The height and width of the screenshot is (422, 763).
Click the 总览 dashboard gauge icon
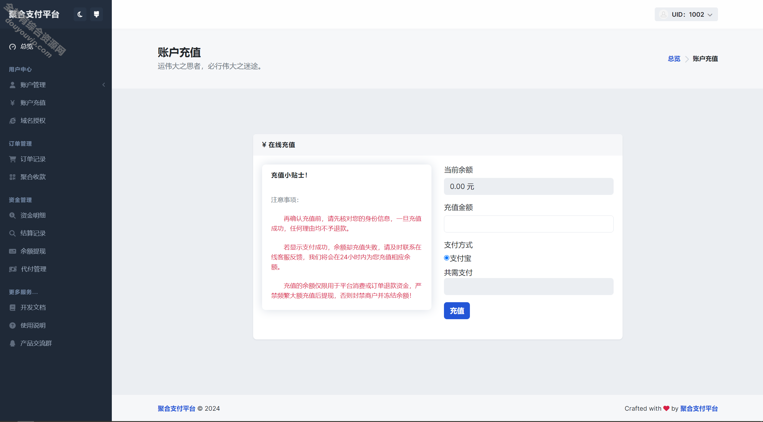pyautogui.click(x=13, y=47)
